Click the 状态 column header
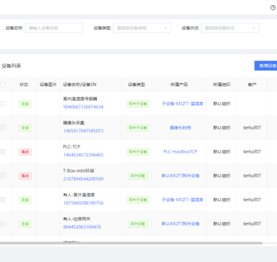 pos(24,84)
